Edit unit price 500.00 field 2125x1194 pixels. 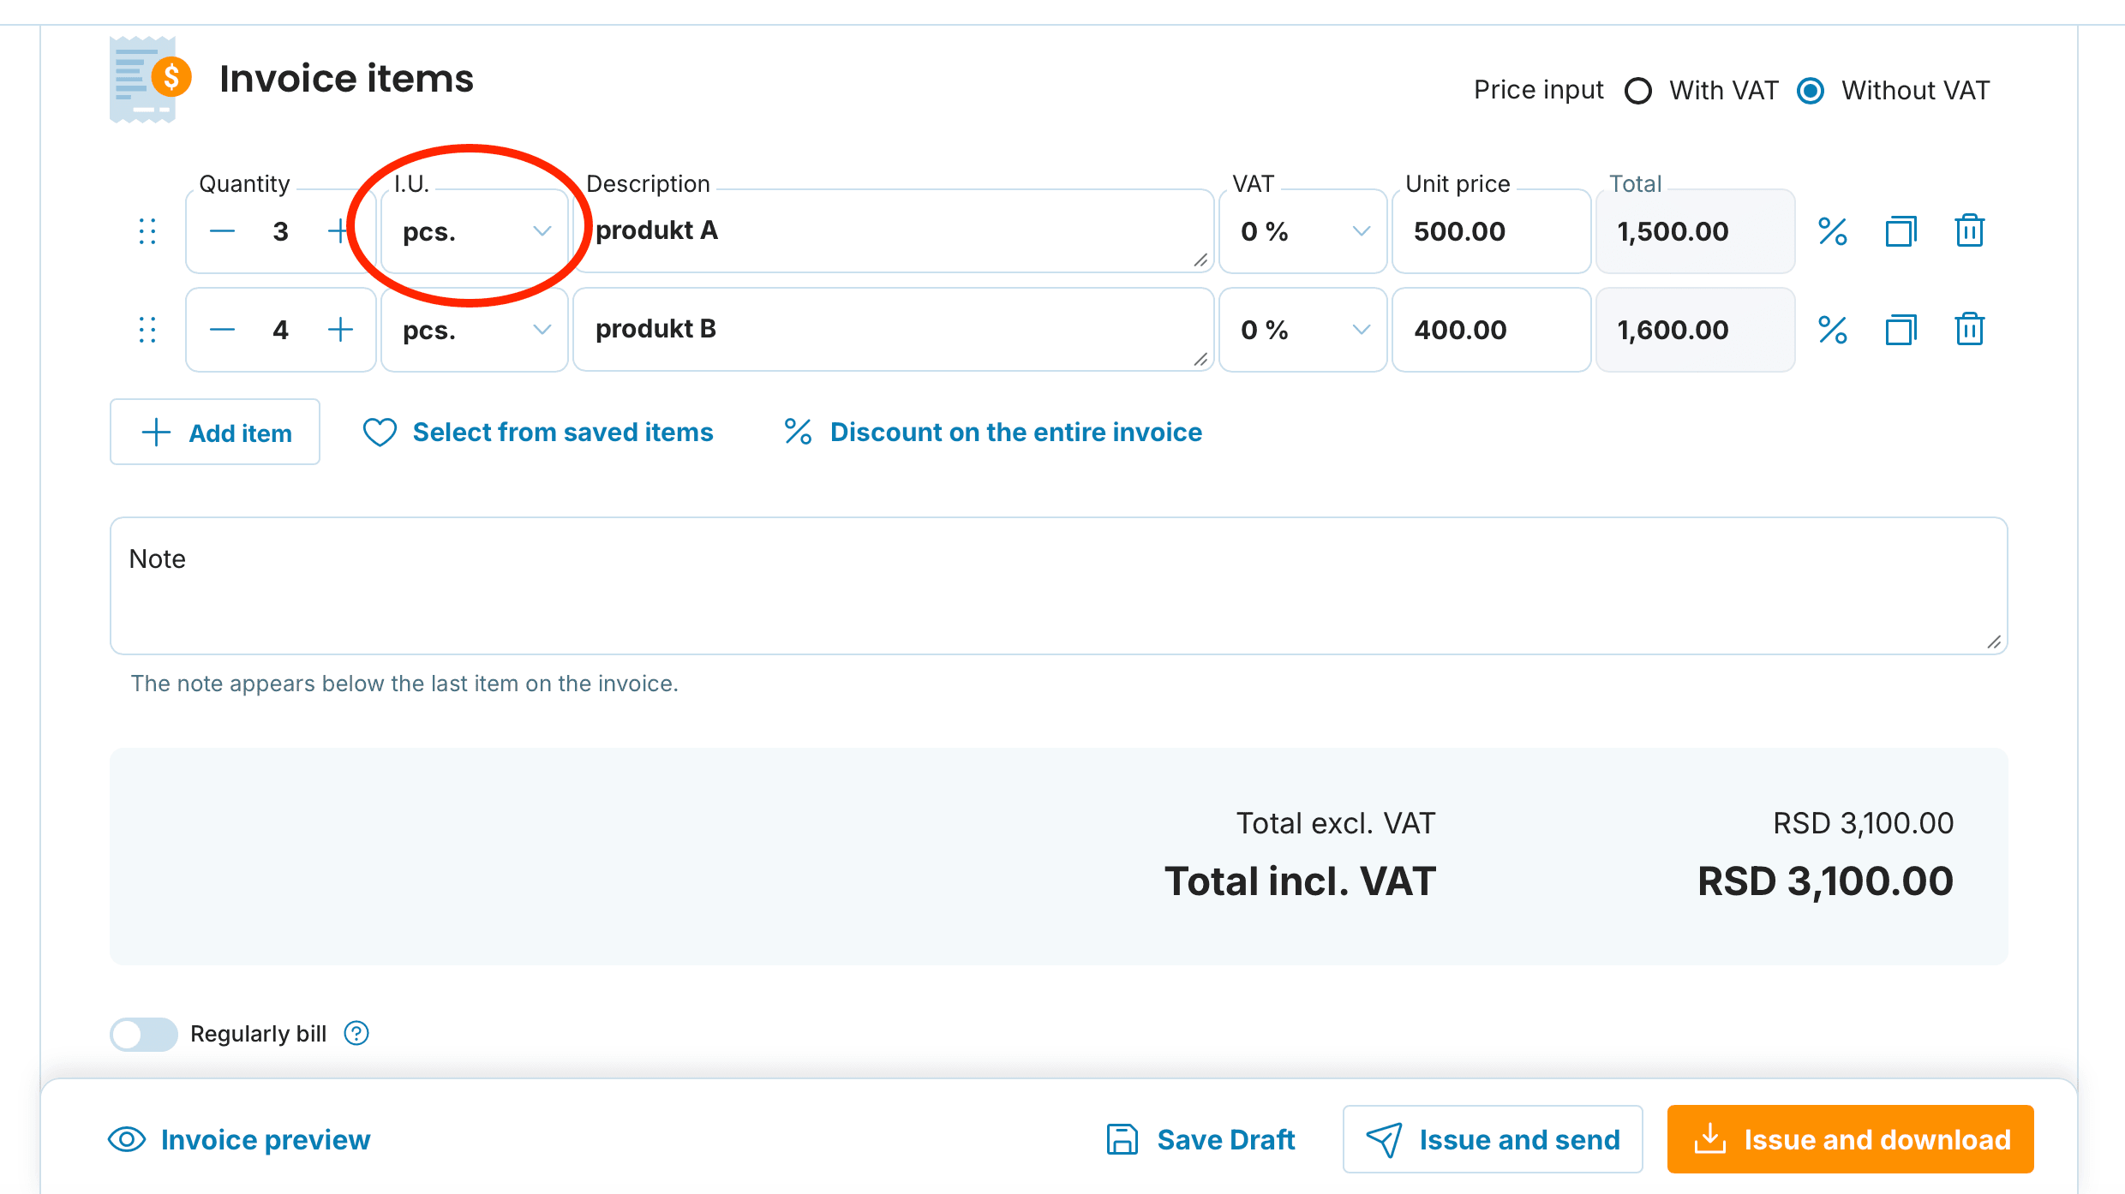coord(1491,231)
